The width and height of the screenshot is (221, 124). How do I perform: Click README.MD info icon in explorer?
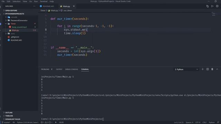[9, 40]
